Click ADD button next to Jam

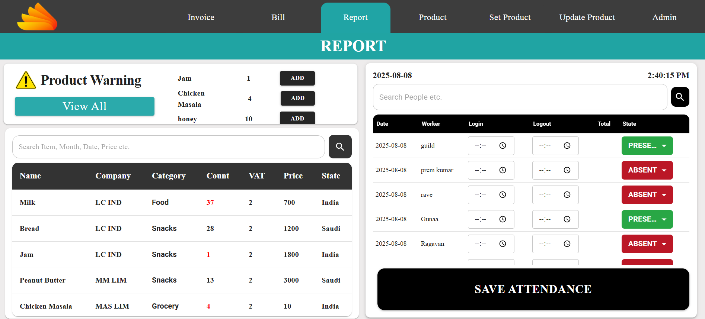(x=297, y=78)
